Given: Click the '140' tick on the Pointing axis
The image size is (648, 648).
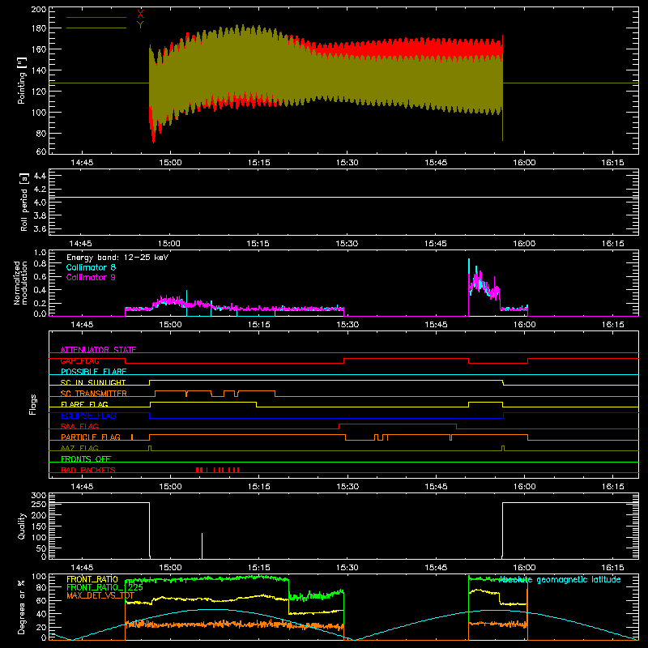Looking at the screenshot, I should 39,70.
